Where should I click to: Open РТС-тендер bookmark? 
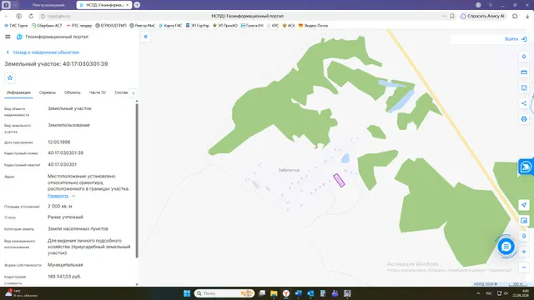[79, 26]
